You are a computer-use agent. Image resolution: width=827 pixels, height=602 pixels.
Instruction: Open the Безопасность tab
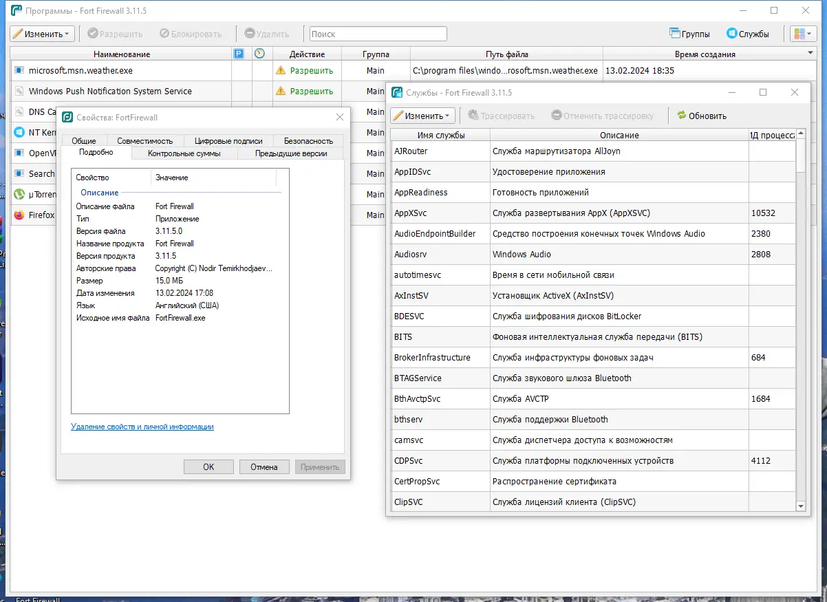308,140
